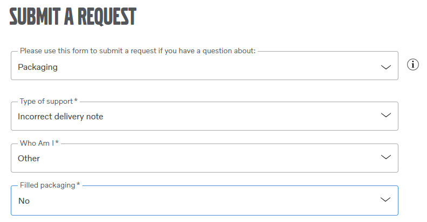Expand the Filled packaging dropdown
The image size is (427, 222).
pos(204,200)
